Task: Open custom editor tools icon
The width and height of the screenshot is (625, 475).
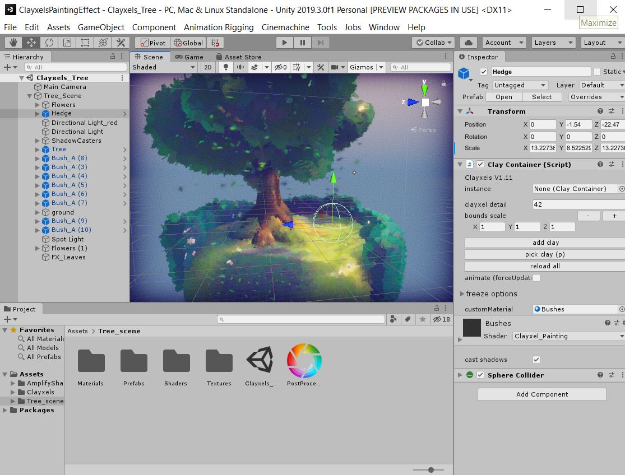Action: (x=121, y=43)
